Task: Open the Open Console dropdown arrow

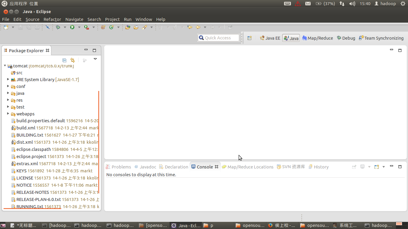Action: (x=384, y=167)
